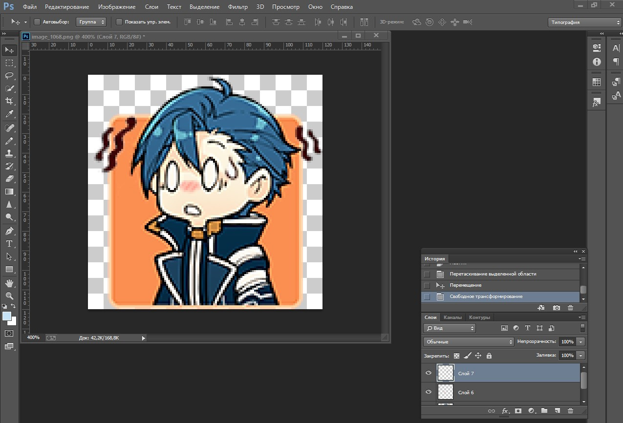The height and width of the screenshot is (423, 623).
Task: Create a new layer group with folder icon
Action: [544, 411]
